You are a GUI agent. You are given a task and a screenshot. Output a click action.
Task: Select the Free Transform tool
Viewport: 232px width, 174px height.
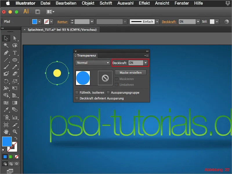[15, 88]
